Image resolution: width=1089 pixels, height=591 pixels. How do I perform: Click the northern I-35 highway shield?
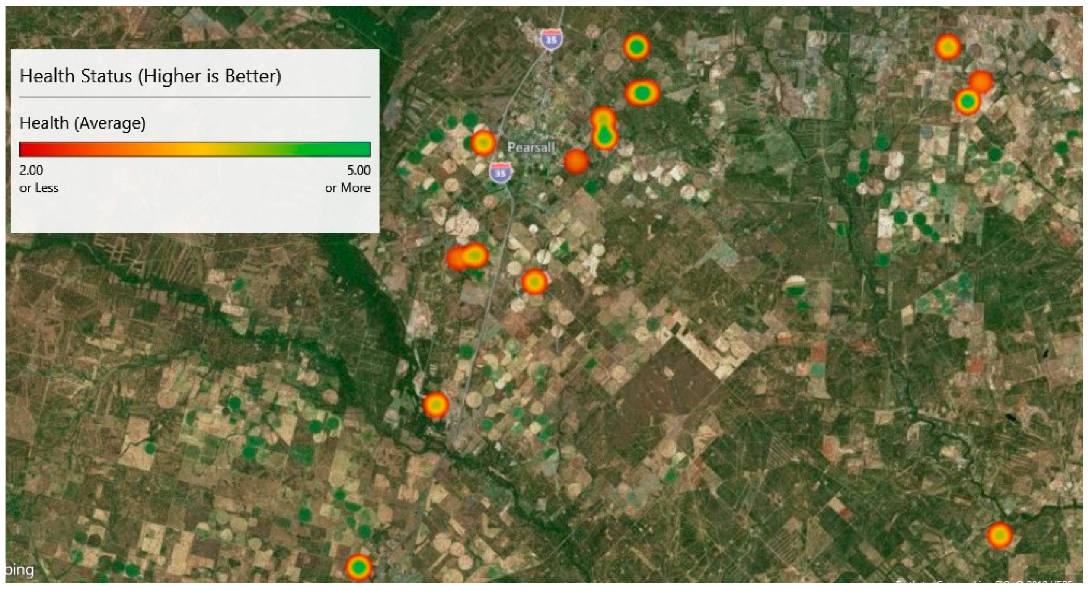coord(551,39)
